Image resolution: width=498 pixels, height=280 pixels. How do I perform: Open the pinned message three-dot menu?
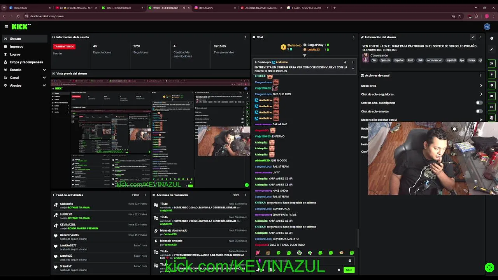353,62
